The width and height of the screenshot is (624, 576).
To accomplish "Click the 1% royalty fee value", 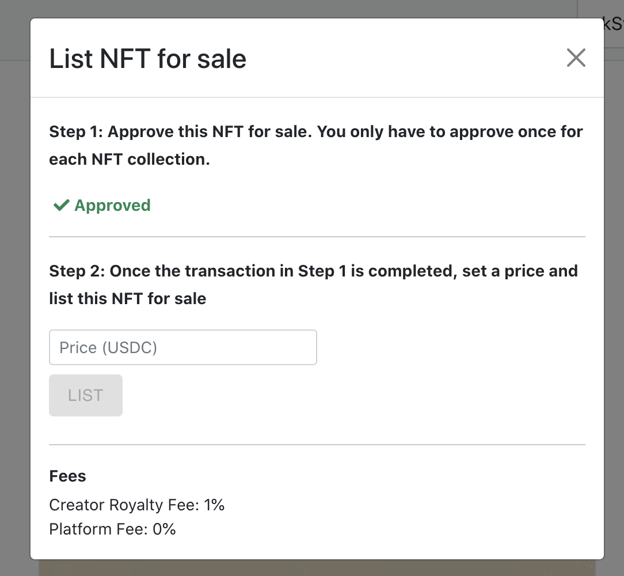I will tap(214, 505).
